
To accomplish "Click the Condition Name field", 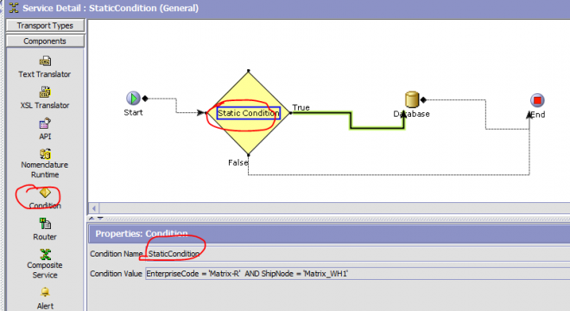I will coord(358,254).
